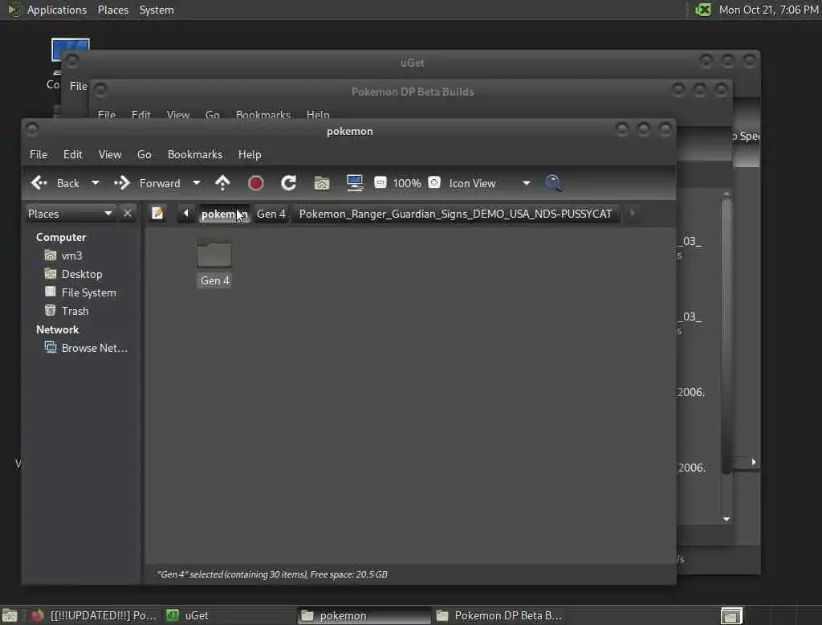Open search with the magnifier icon
Image resolution: width=822 pixels, height=625 pixels.
[554, 183]
